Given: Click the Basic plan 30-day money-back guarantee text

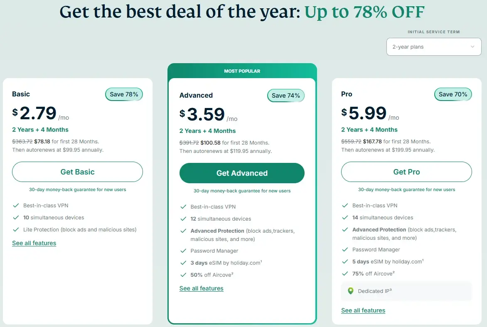Looking at the screenshot, I should [x=77, y=189].
